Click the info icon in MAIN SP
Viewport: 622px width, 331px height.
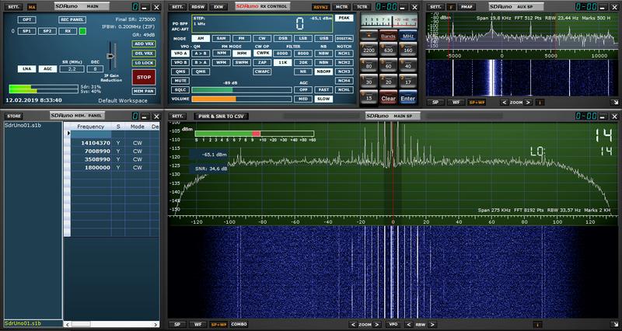coord(537,324)
